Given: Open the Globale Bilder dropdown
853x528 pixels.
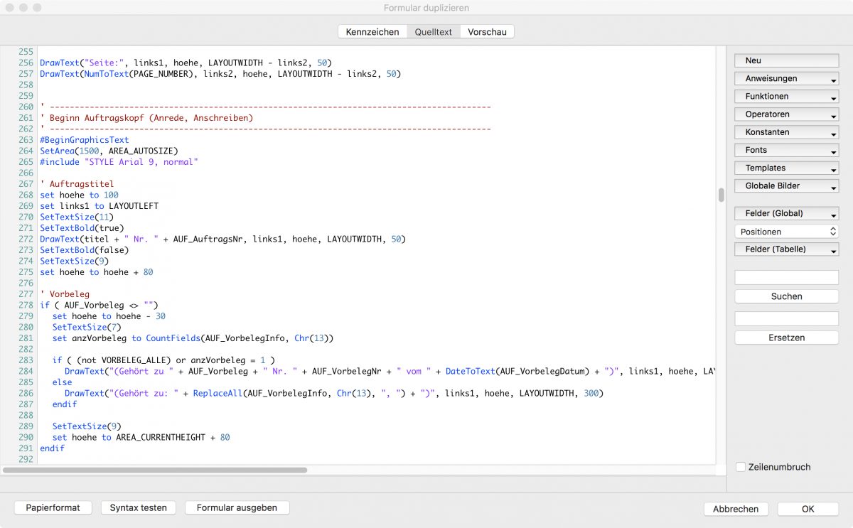Looking at the screenshot, I should point(786,186).
